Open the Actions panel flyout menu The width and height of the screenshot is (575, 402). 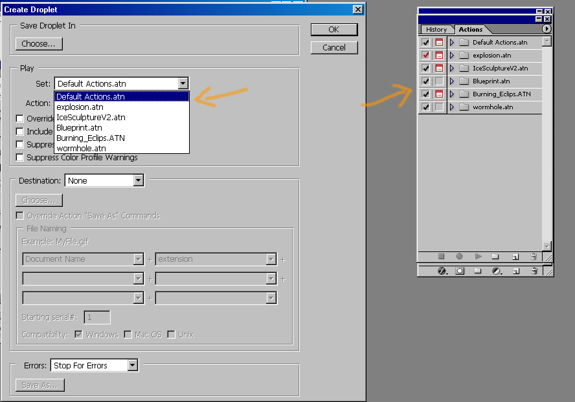coord(547,29)
